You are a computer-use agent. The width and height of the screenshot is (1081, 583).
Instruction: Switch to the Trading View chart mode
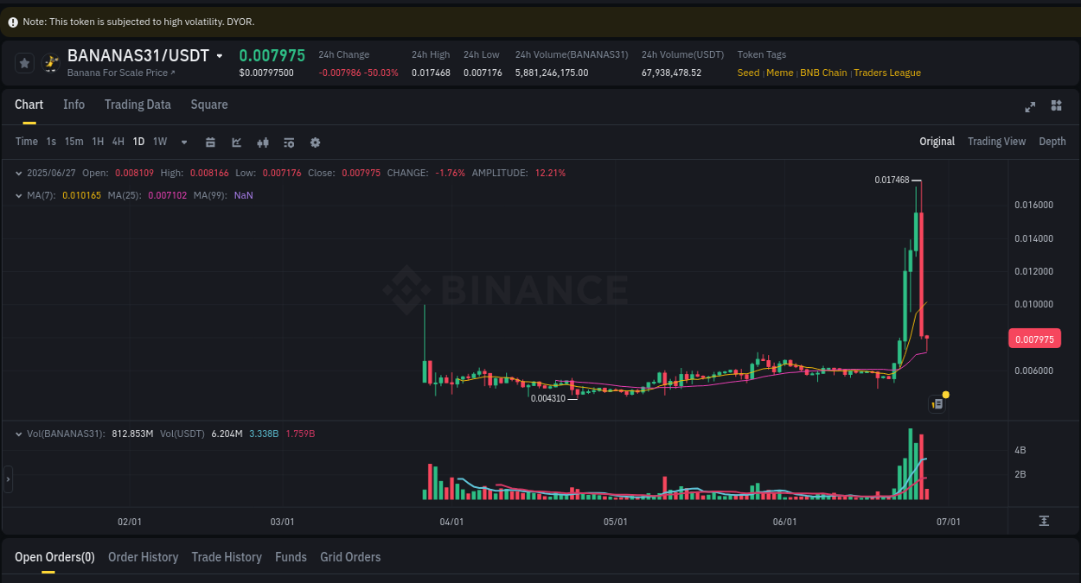tap(996, 141)
